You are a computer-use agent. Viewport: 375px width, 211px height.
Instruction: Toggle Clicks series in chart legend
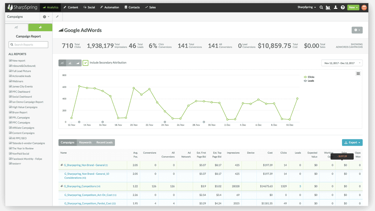coord(309,77)
